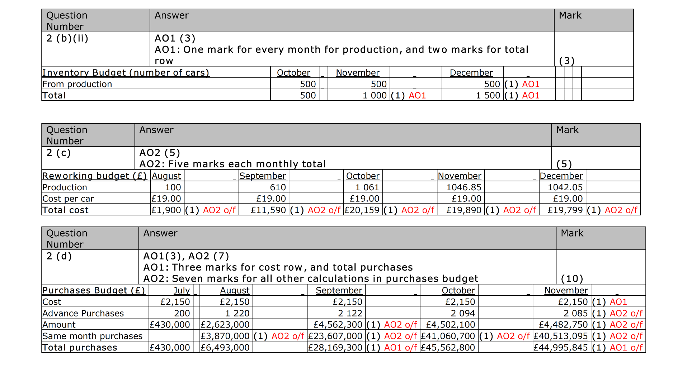Click the £23,607,000 same month purchases value
Image resolution: width=678 pixels, height=367 pixels.
(335, 336)
